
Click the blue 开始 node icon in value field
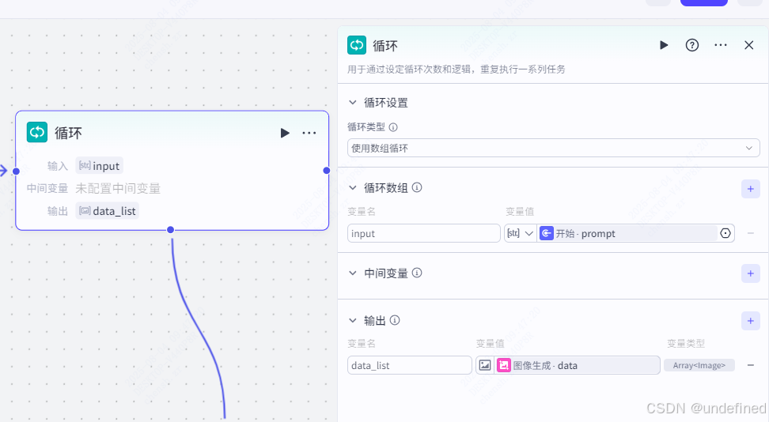pos(547,233)
